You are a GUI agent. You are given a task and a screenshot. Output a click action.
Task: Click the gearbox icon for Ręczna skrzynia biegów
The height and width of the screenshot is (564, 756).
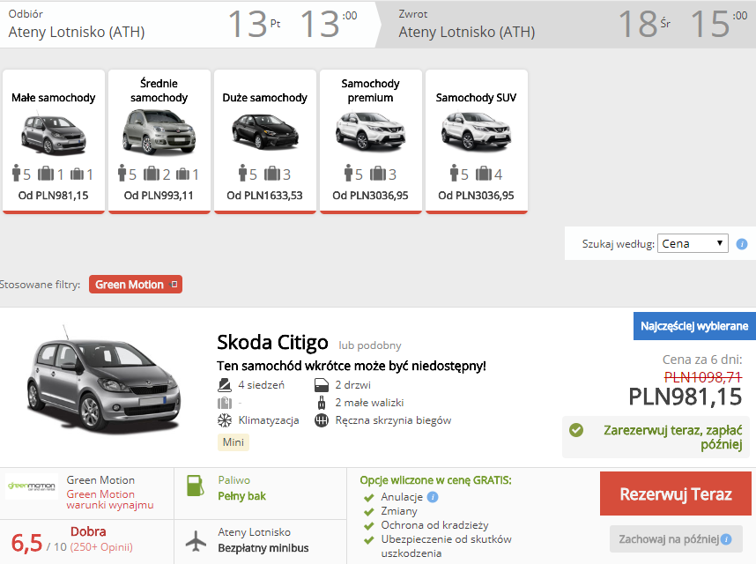coord(322,420)
